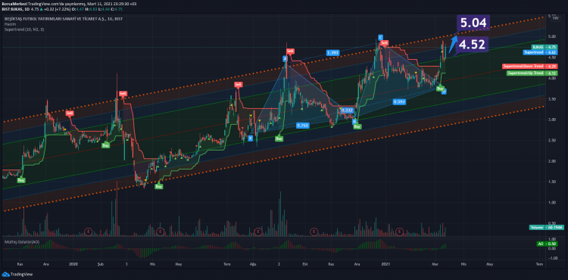Screen dimensions: 568x280
Task: Click the 0.765 harmonic ratio label
Action: [302, 125]
